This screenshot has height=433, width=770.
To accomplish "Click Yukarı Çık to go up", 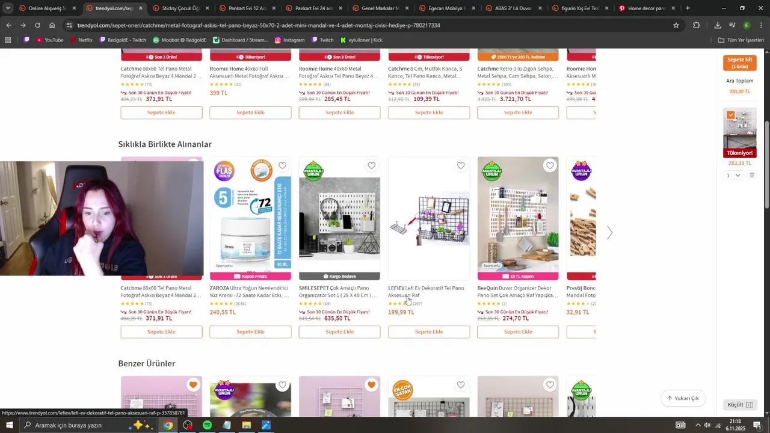I will (683, 398).
